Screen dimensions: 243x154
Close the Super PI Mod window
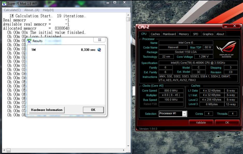pos(124,3)
